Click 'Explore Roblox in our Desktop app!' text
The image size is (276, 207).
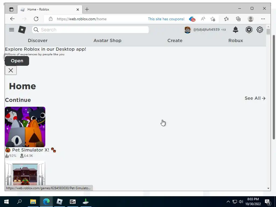click(x=45, y=49)
